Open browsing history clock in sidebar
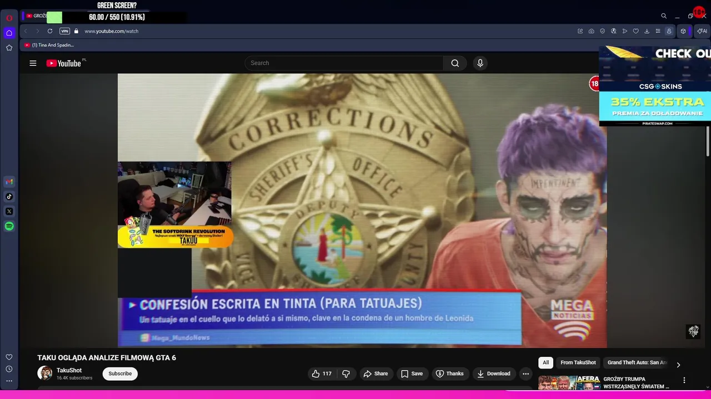This screenshot has height=399, width=711. 9,369
